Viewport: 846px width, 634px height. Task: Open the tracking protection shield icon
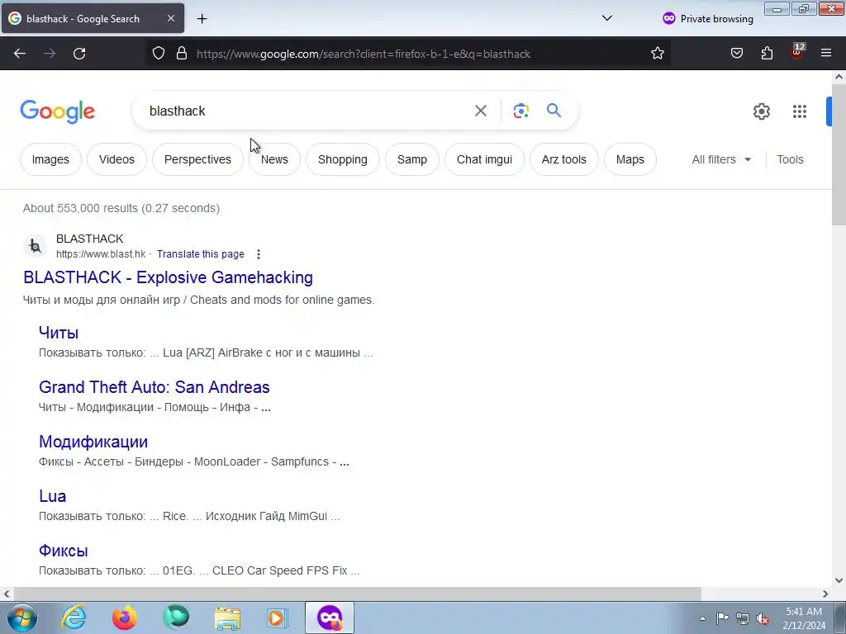pyautogui.click(x=158, y=54)
